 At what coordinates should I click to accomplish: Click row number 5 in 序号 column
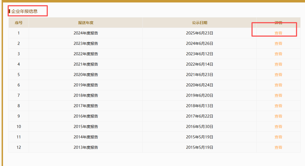[19, 75]
